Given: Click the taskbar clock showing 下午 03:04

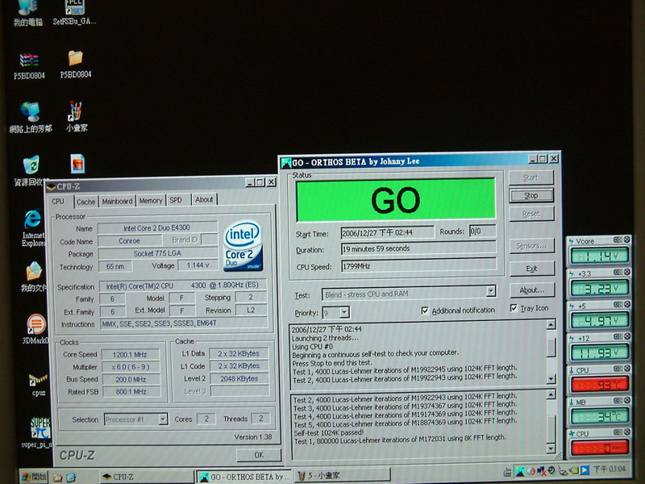Looking at the screenshot, I should click(609, 469).
